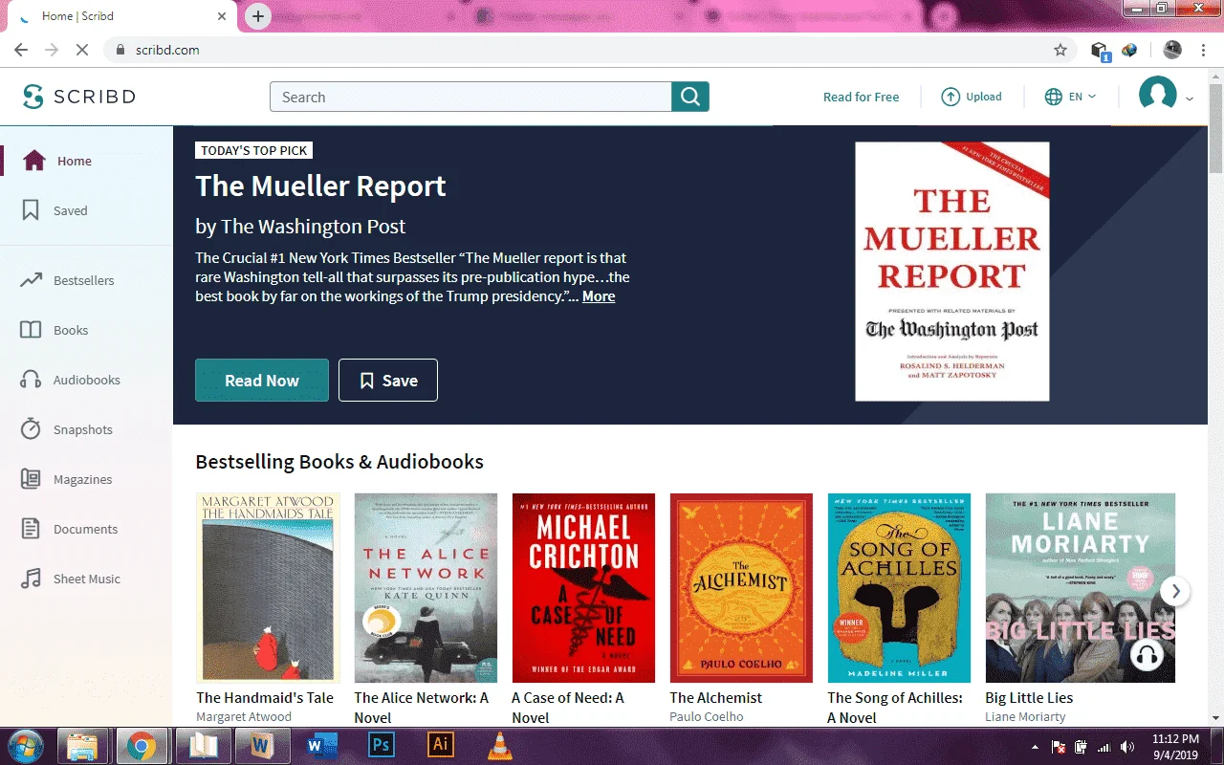Click in the Search input field
Screen dimensions: 1224x765
[471, 97]
